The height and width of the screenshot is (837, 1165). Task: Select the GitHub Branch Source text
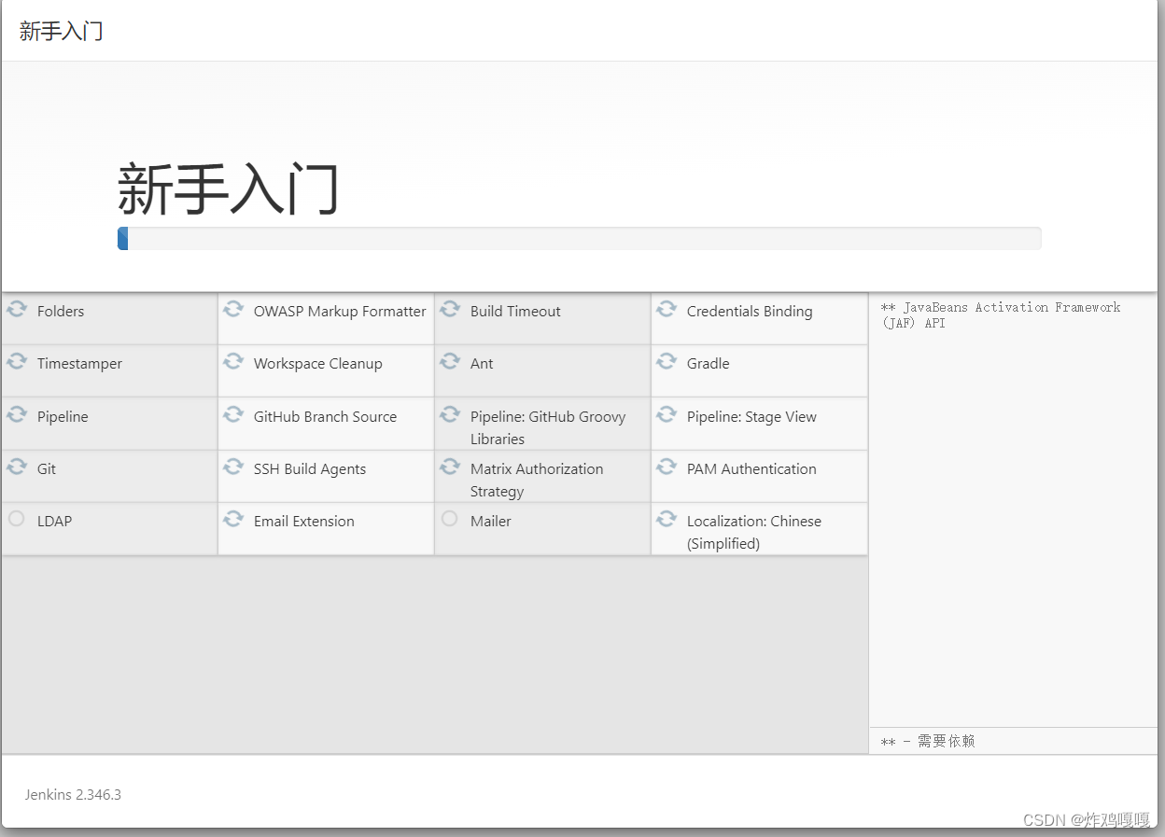click(325, 417)
